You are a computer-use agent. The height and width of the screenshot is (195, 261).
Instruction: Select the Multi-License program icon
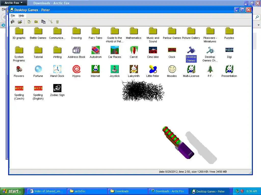pos(191,69)
